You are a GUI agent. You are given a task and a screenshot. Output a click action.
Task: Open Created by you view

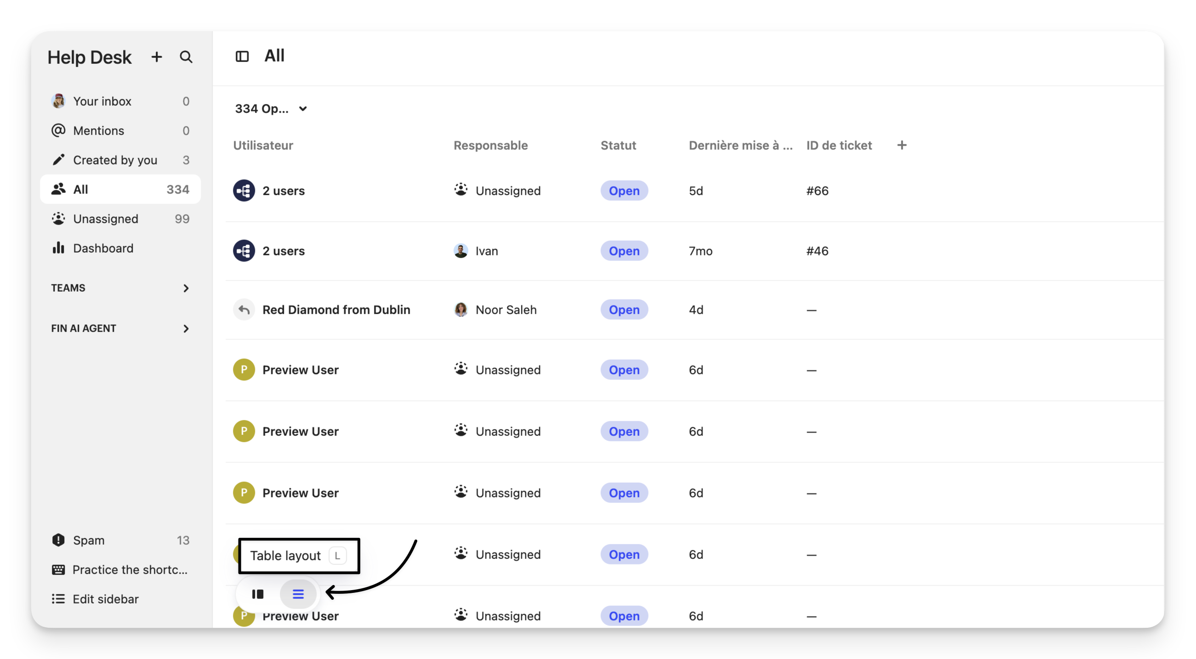[120, 160]
